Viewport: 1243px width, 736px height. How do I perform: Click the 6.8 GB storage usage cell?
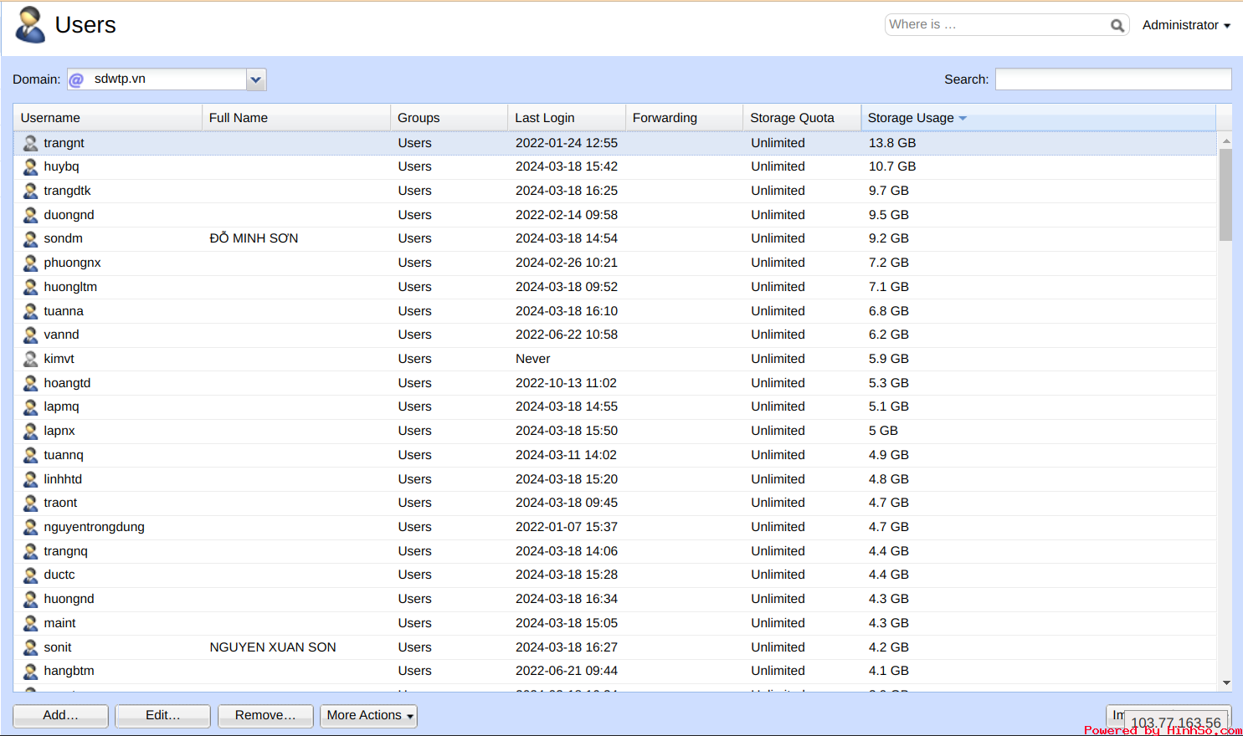pos(889,311)
